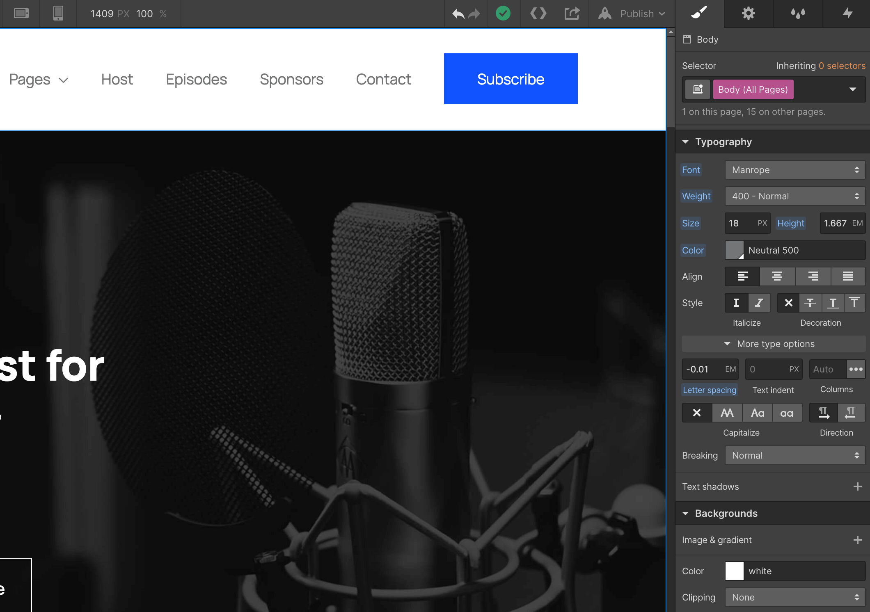Apply strikethrough text decoration
Viewport: 870px width, 612px height.
810,303
